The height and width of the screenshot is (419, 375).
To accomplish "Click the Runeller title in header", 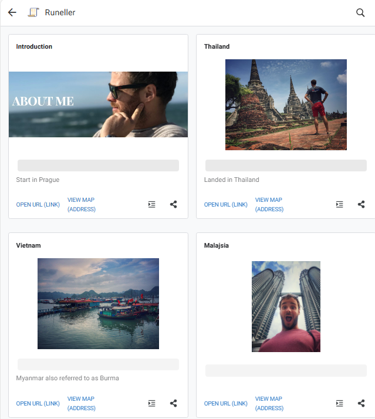I will point(60,12).
